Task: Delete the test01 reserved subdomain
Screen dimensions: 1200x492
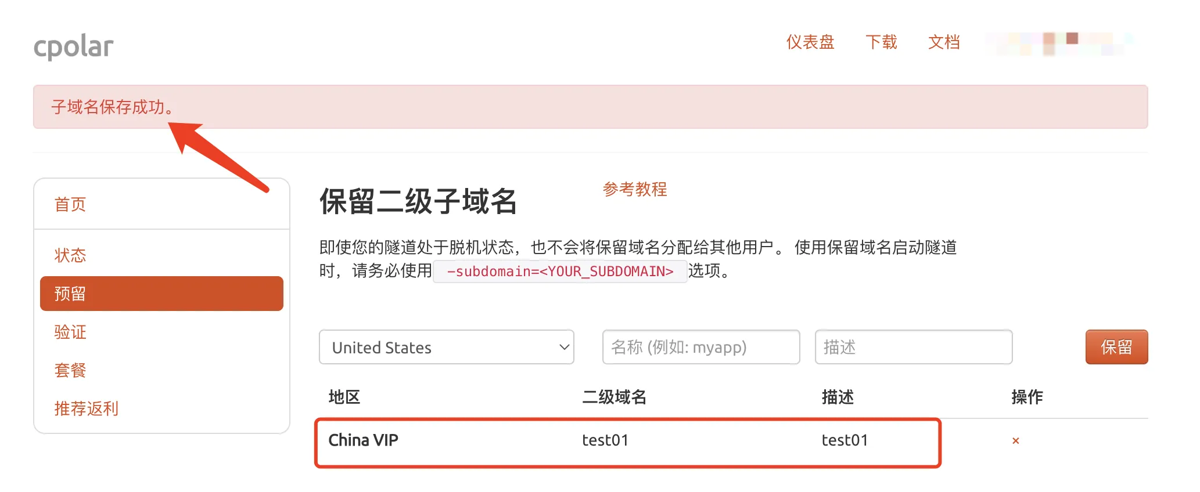Action: pyautogui.click(x=1015, y=441)
